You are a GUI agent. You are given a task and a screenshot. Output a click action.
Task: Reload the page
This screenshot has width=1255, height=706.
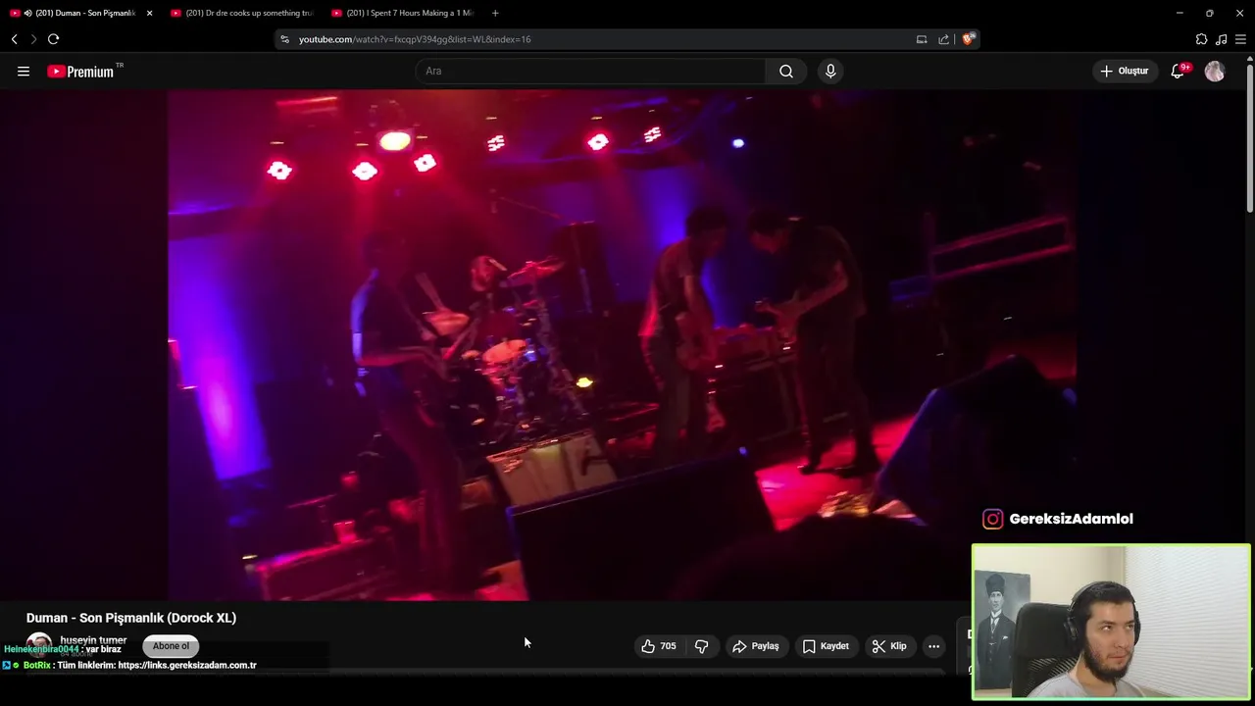pos(53,39)
